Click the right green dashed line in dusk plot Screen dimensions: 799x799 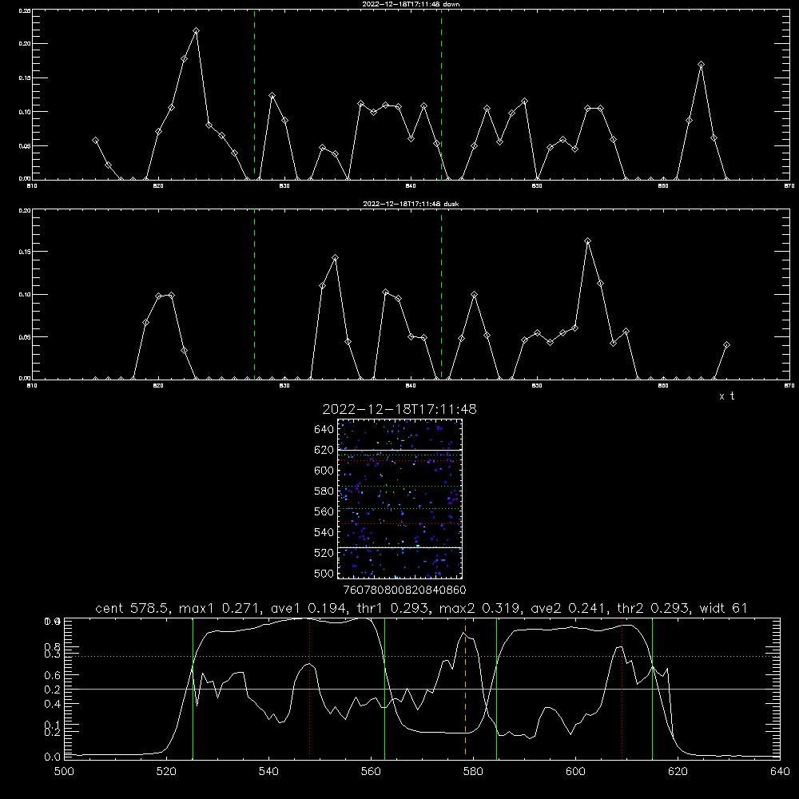coord(441,294)
